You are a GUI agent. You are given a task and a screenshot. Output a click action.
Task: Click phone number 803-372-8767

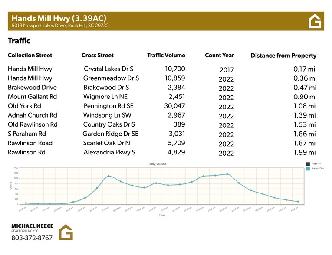click(x=32, y=238)
